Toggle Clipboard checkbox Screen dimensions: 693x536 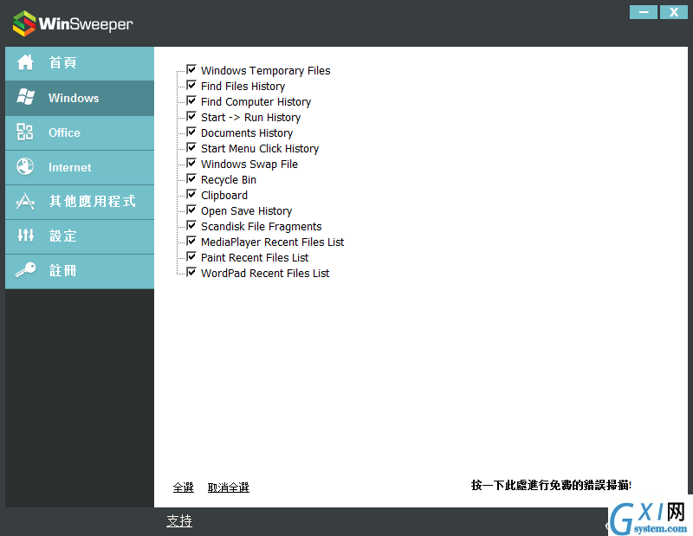(191, 194)
